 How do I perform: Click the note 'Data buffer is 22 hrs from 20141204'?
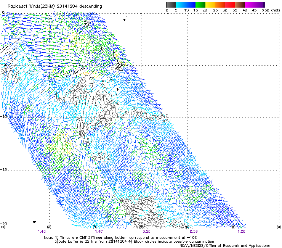(x=90, y=242)
